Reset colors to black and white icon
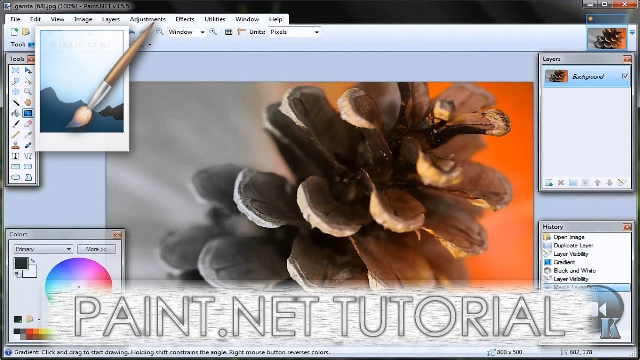The height and width of the screenshot is (360, 640). pos(16,273)
